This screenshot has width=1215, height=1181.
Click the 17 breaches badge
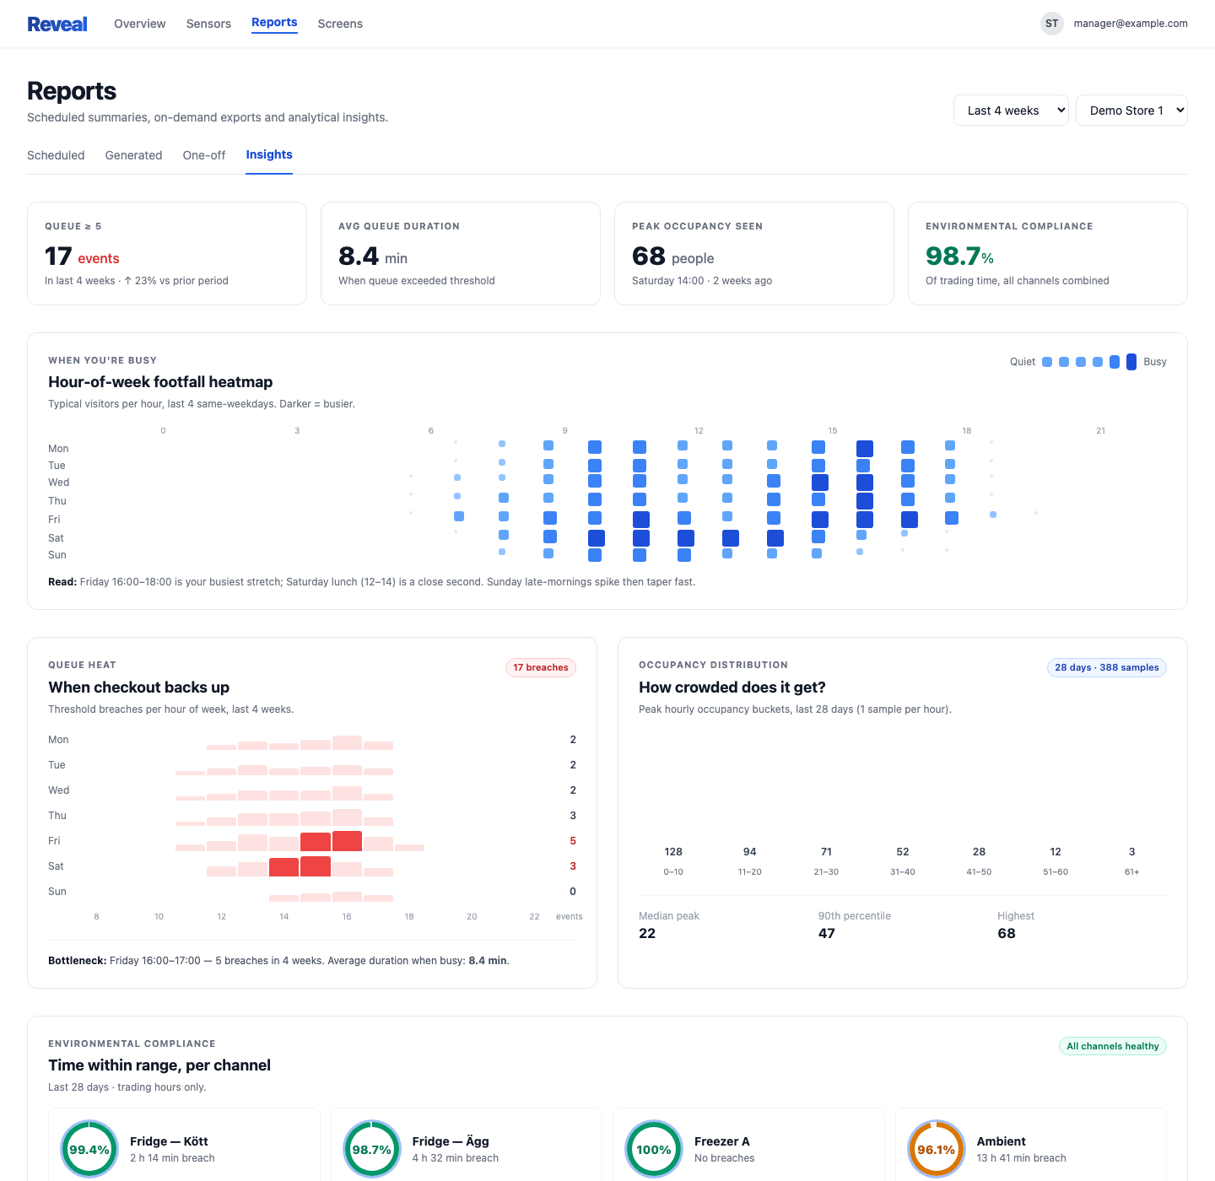[541, 667]
